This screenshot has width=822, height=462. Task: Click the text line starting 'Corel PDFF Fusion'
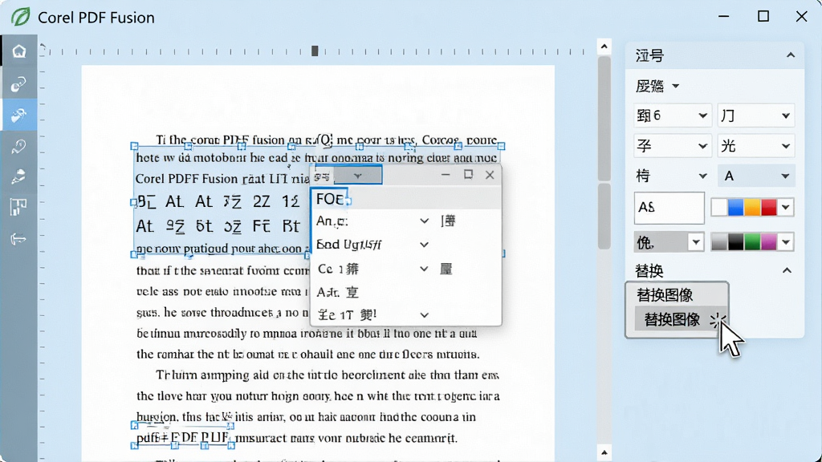point(222,179)
